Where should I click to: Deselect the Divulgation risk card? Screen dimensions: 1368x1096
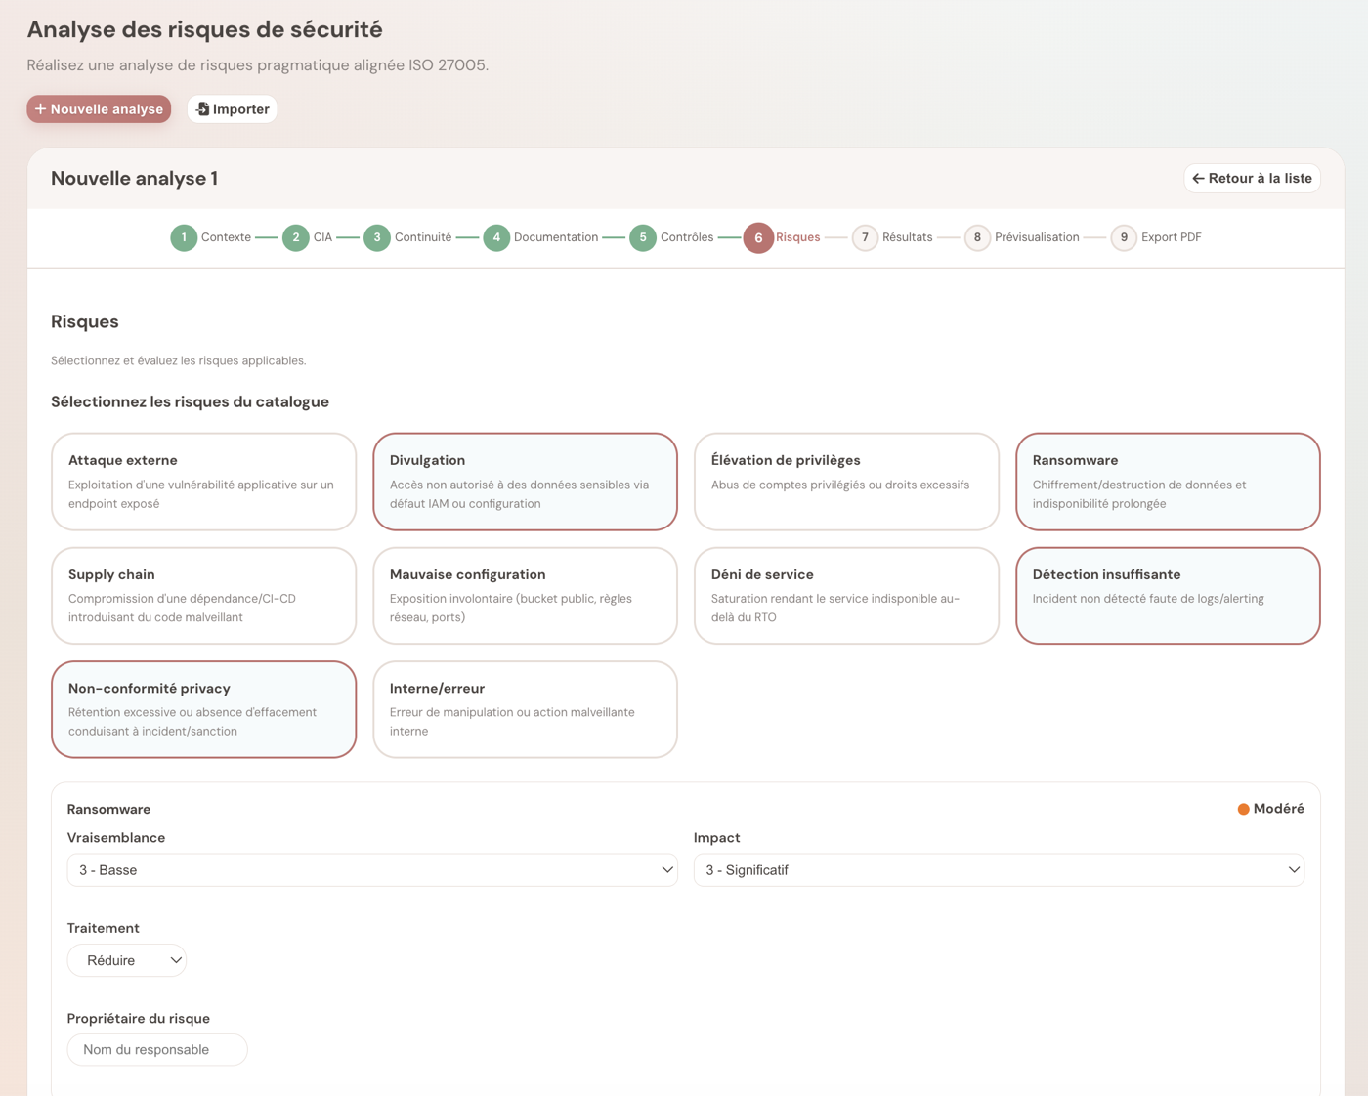(x=525, y=482)
